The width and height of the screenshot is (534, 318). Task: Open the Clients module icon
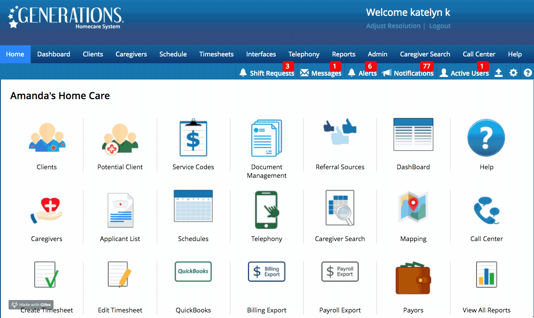click(x=47, y=138)
